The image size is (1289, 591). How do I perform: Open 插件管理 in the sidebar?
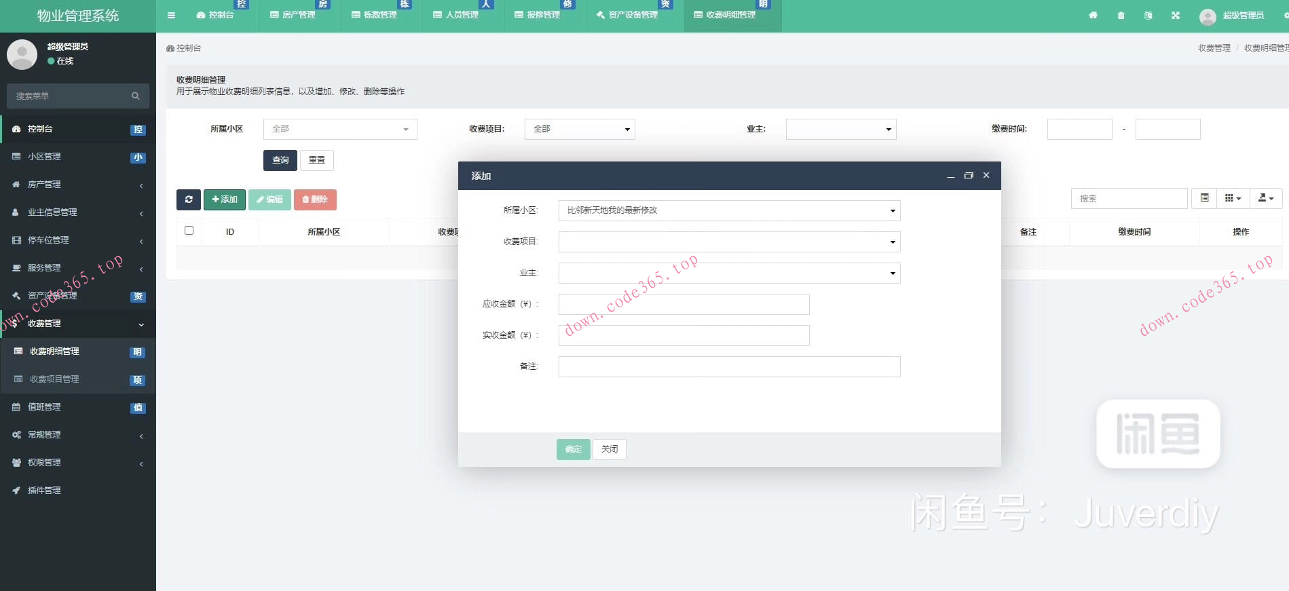(78, 491)
